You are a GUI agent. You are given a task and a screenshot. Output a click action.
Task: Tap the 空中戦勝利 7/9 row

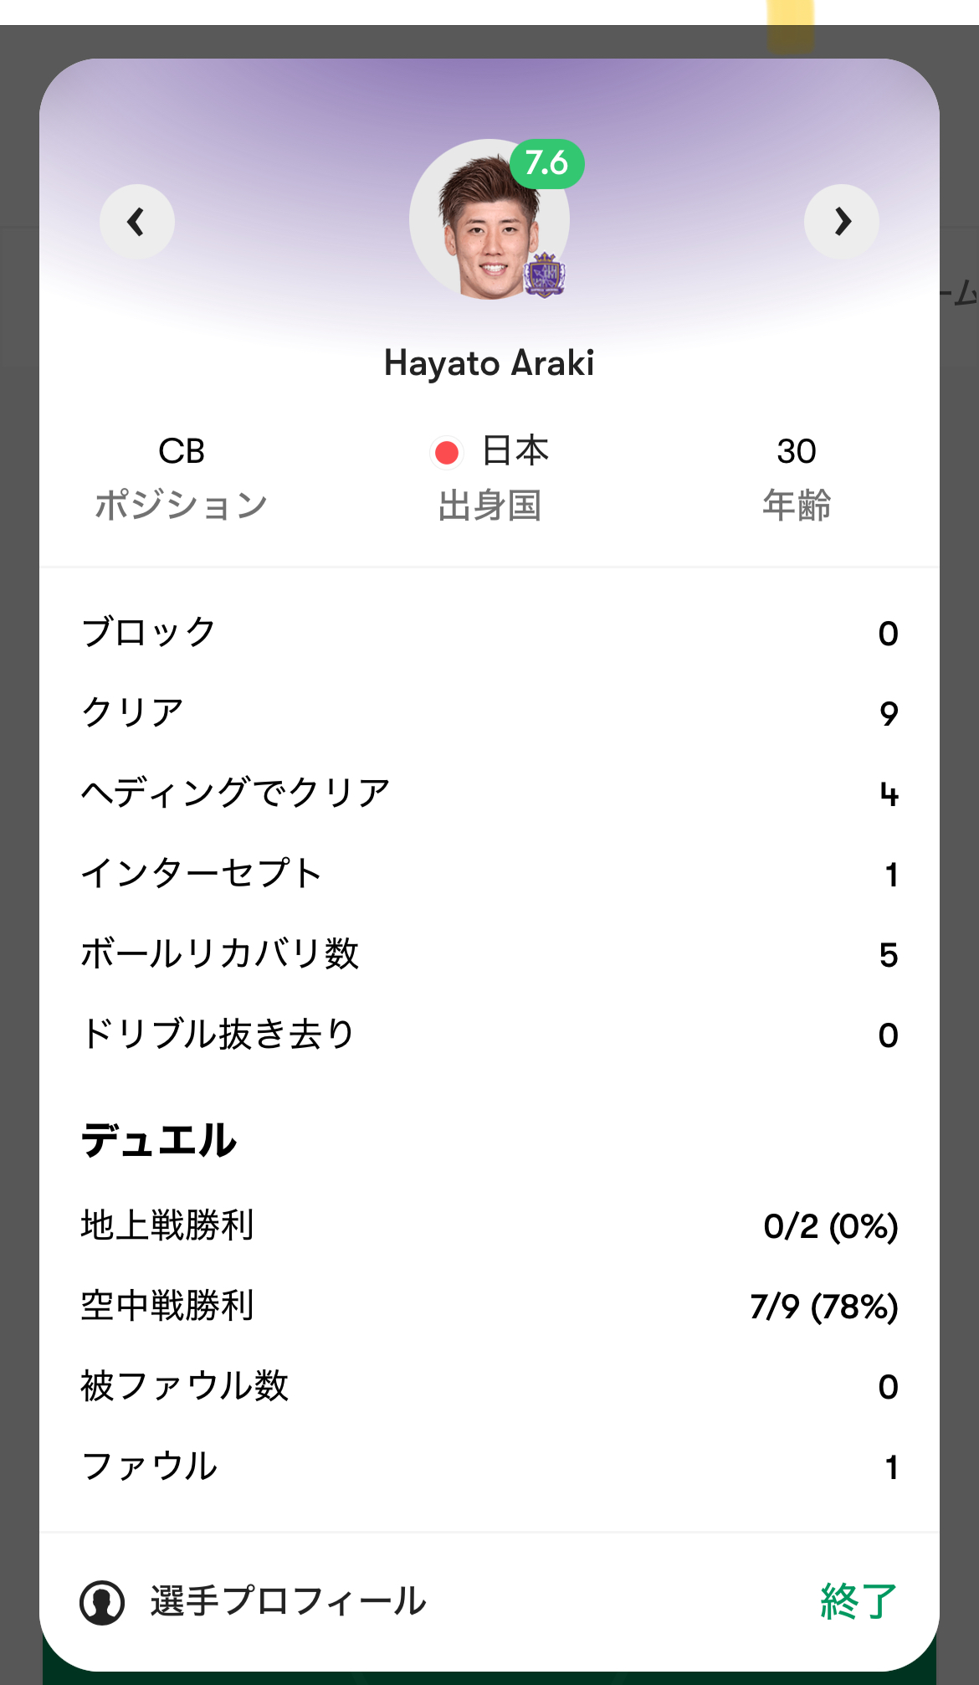(489, 1306)
